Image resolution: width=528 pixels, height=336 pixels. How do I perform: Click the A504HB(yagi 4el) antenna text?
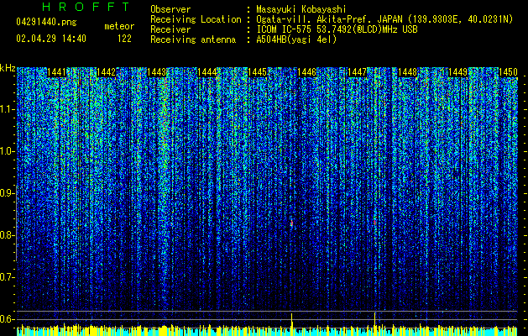(x=296, y=39)
